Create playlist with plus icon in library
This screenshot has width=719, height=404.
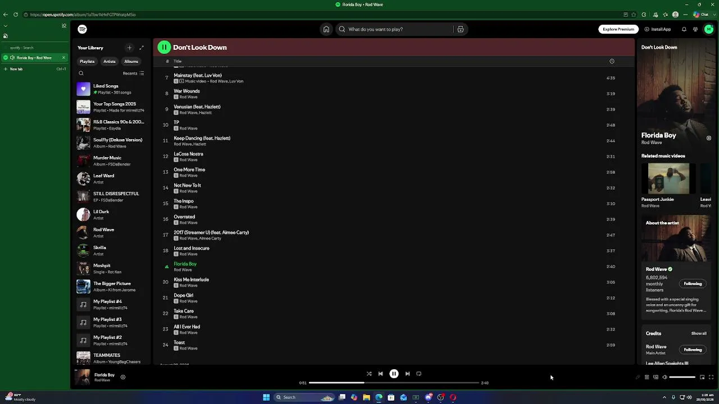pos(129,48)
